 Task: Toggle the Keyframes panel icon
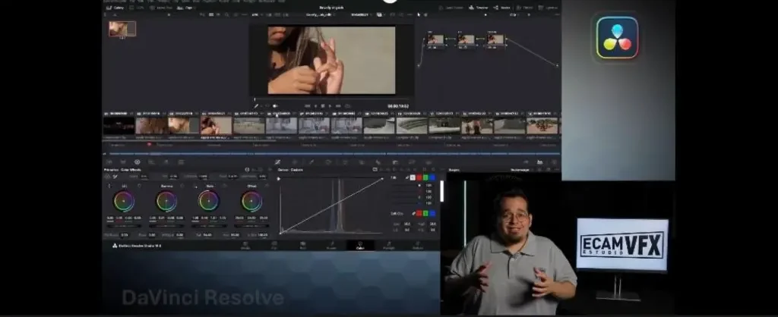(526, 162)
